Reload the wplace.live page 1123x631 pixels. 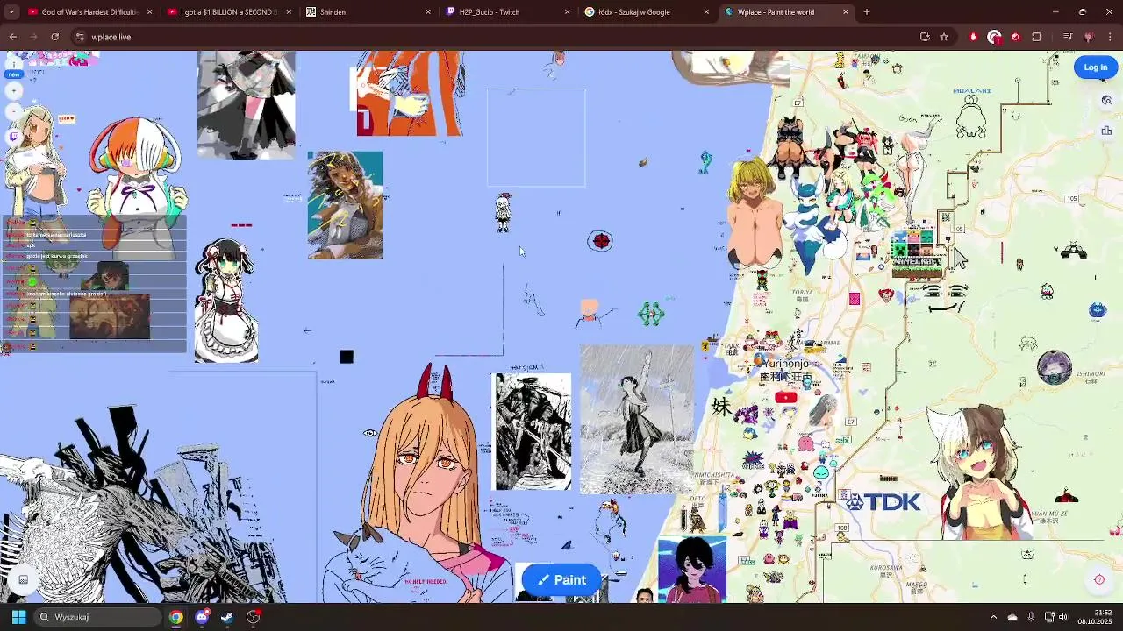coord(55,37)
